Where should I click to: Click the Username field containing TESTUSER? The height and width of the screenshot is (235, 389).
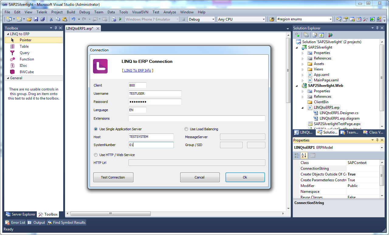[155, 94]
